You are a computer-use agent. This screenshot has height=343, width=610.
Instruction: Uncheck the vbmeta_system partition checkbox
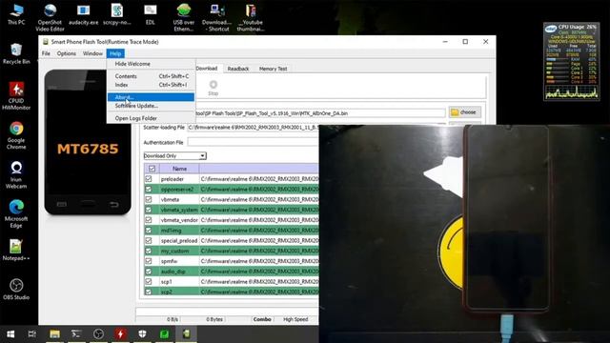coord(149,210)
